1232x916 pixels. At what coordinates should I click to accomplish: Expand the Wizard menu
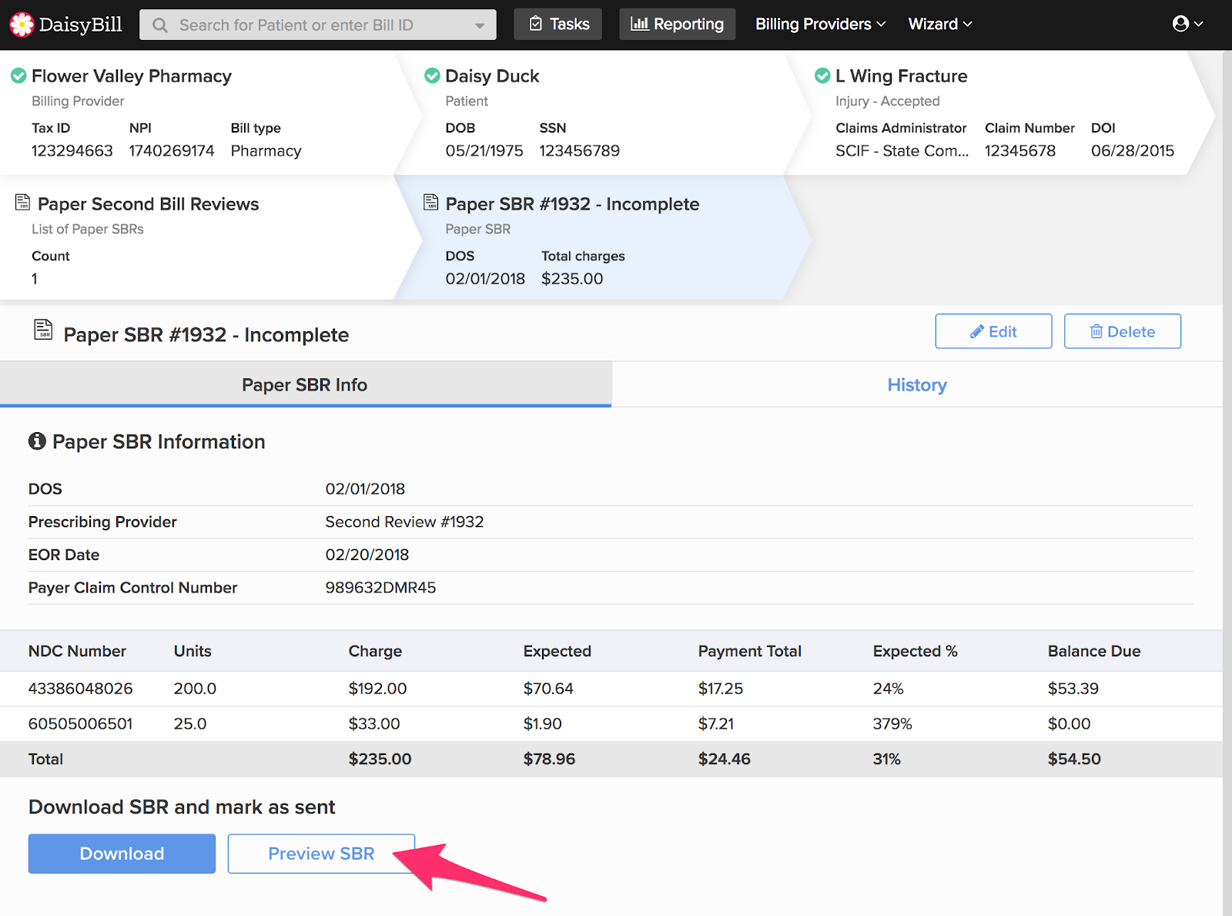pyautogui.click(x=940, y=24)
